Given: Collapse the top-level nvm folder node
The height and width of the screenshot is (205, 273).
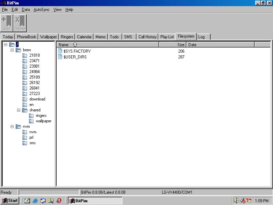Looking at the screenshot, I should coord(12,126).
